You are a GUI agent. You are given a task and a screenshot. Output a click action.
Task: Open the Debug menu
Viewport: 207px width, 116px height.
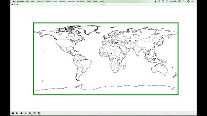click(62, 1)
